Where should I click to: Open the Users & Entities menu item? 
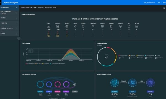coord(9,28)
